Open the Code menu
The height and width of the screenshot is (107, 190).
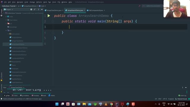(26, 2)
